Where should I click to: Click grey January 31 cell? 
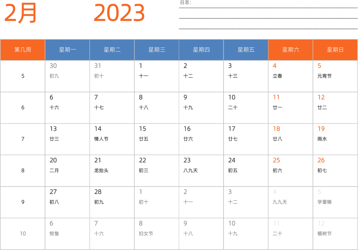[x=112, y=76]
